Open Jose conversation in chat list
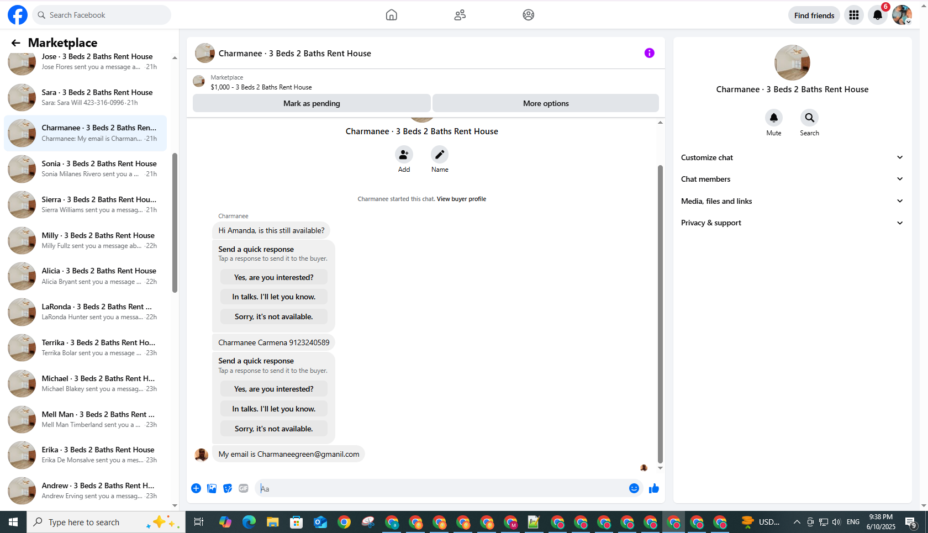 coord(85,61)
